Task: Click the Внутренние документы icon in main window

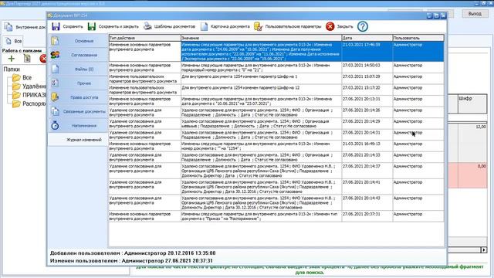Action: pyautogui.click(x=8, y=27)
